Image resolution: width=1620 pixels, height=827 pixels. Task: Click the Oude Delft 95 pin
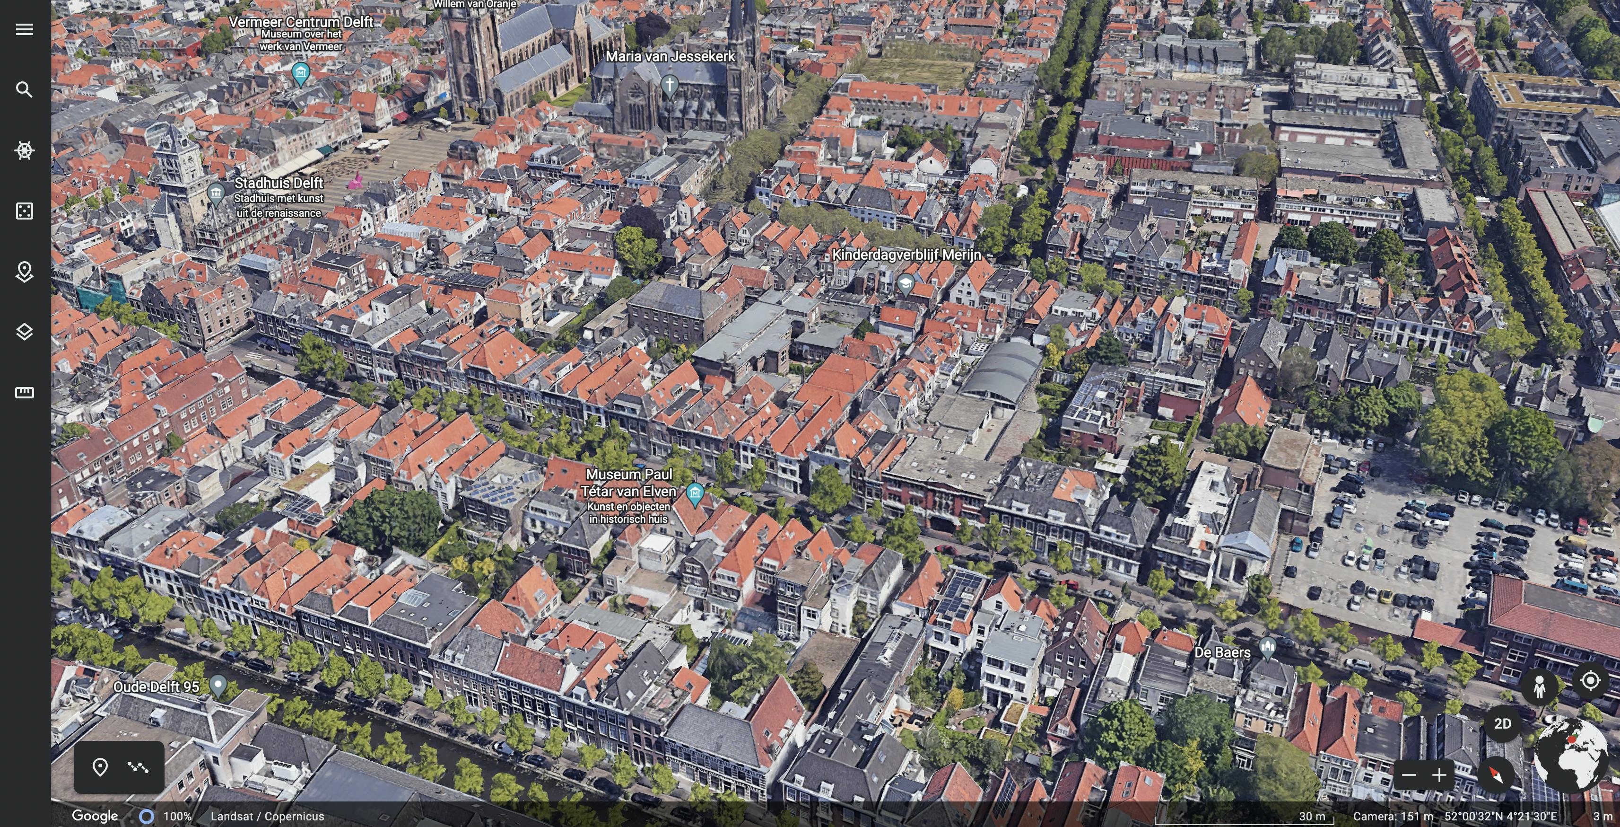(218, 686)
